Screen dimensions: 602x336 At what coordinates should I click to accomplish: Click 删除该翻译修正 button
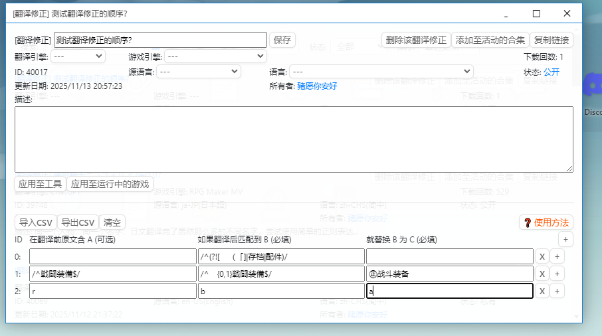416,40
